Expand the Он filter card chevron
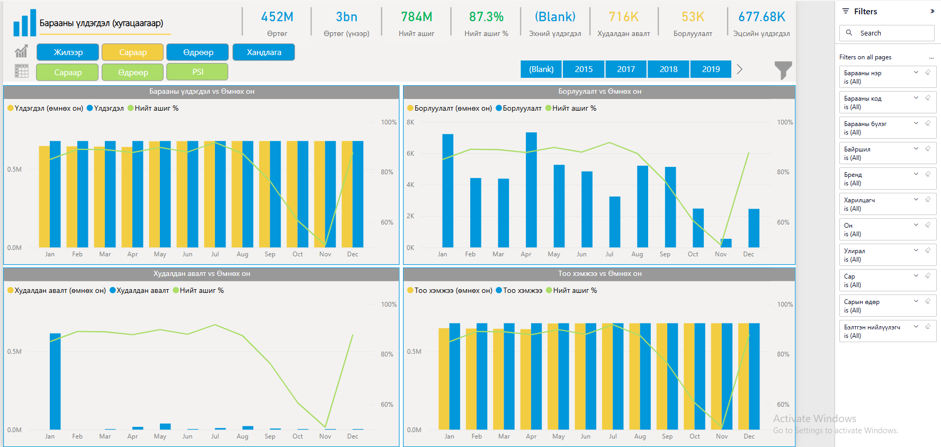Screen dimensions: 941x447 (916, 225)
